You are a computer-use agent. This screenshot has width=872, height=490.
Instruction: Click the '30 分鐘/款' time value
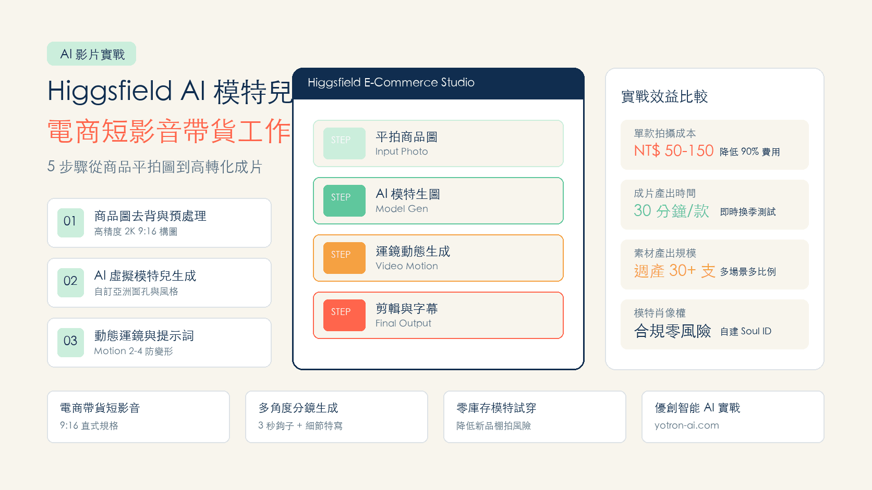coord(671,210)
